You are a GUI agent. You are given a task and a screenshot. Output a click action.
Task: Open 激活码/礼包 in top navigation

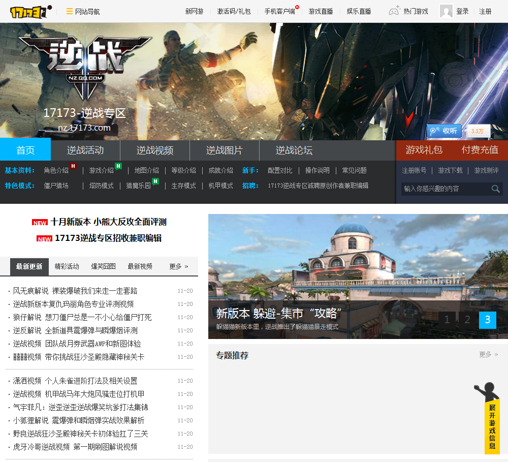coord(234,11)
